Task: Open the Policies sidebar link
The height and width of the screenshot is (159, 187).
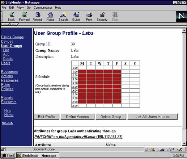Action: tap(7, 89)
